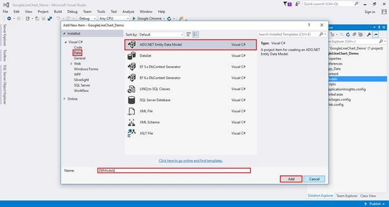
Task: Open the File menu
Action: pyautogui.click(x=6, y=12)
